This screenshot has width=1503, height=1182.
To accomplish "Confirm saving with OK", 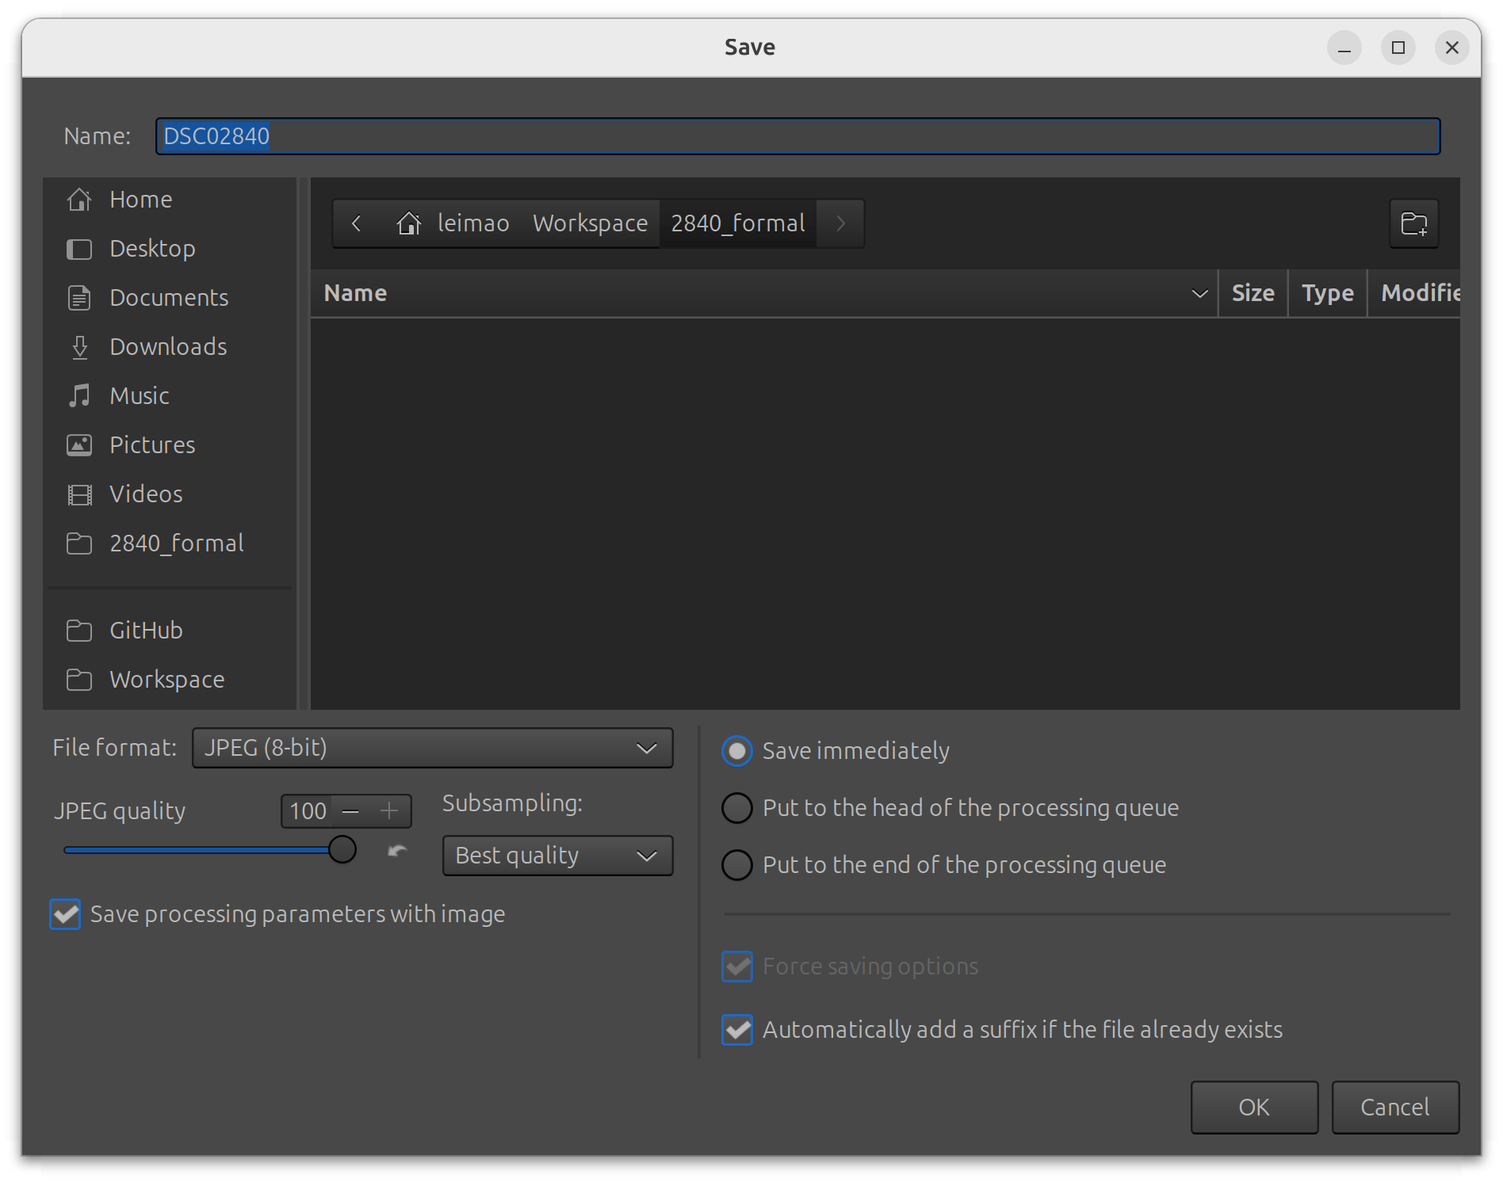I will [1254, 1107].
